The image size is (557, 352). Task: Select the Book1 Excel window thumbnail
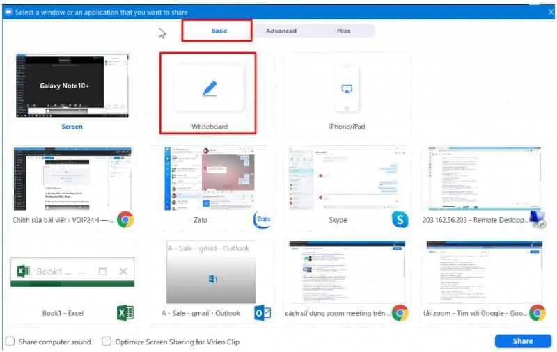point(72,272)
